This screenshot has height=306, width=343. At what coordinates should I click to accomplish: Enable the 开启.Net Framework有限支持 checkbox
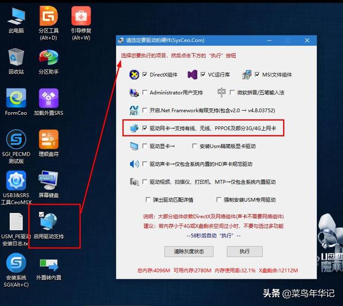click(145, 110)
